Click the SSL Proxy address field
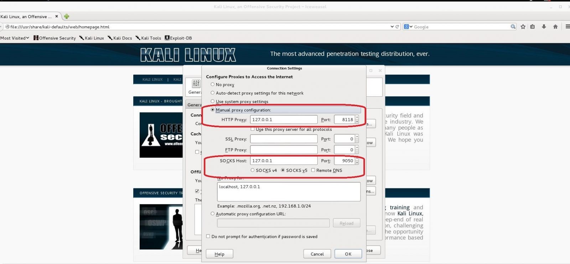Screen dimensions: 570x264 tap(284, 139)
